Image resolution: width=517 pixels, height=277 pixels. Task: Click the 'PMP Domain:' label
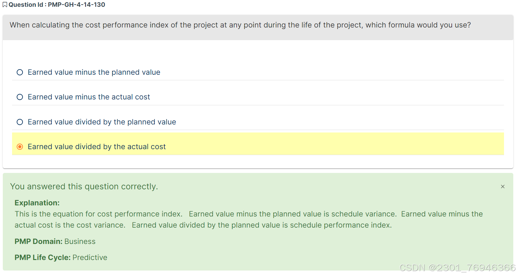pyautogui.click(x=39, y=241)
